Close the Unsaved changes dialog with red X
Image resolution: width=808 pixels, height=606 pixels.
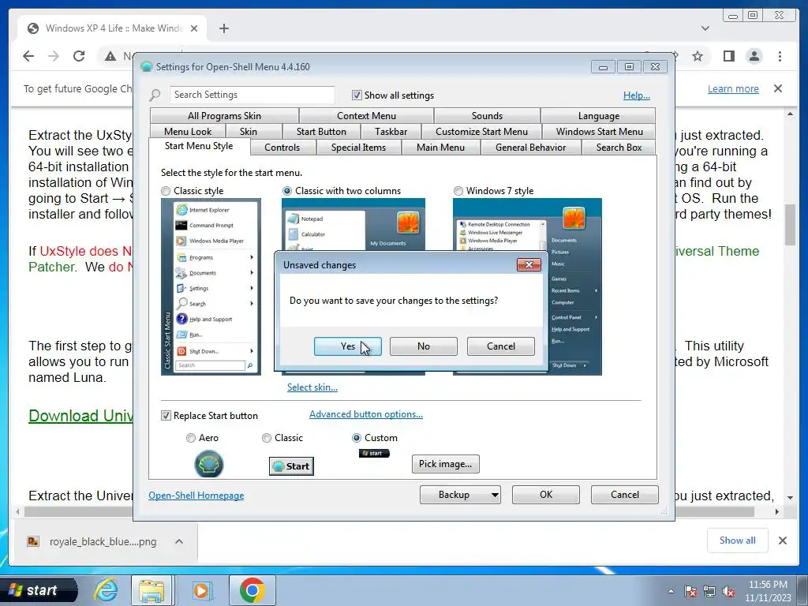[529, 265]
